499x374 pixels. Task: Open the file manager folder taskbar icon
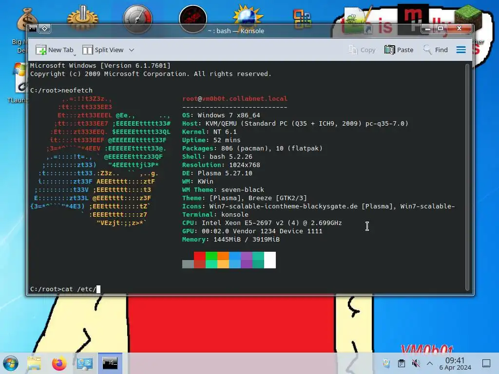pos(34,363)
